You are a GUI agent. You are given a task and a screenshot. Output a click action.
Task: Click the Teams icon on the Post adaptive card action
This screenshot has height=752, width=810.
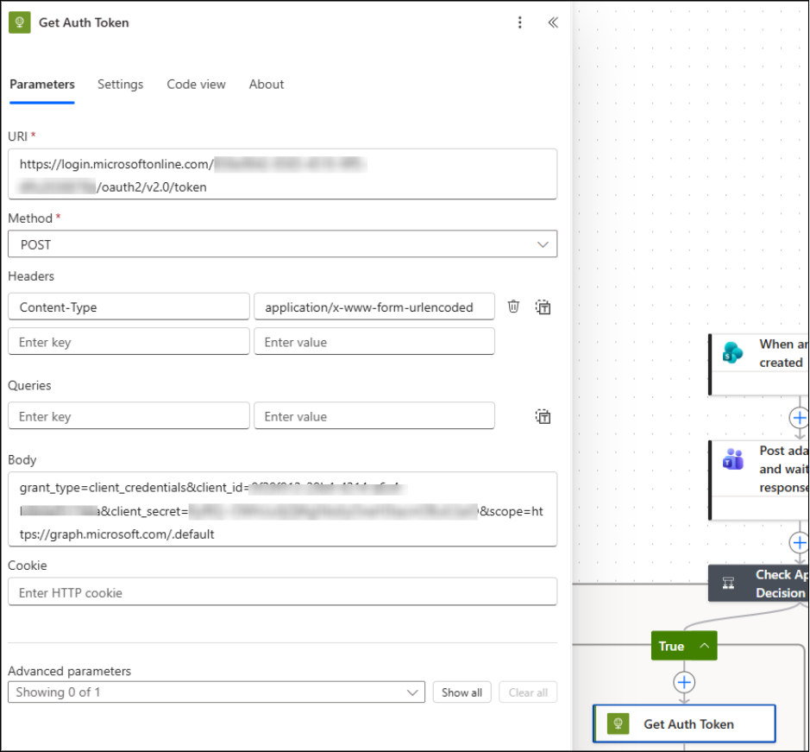[732, 460]
